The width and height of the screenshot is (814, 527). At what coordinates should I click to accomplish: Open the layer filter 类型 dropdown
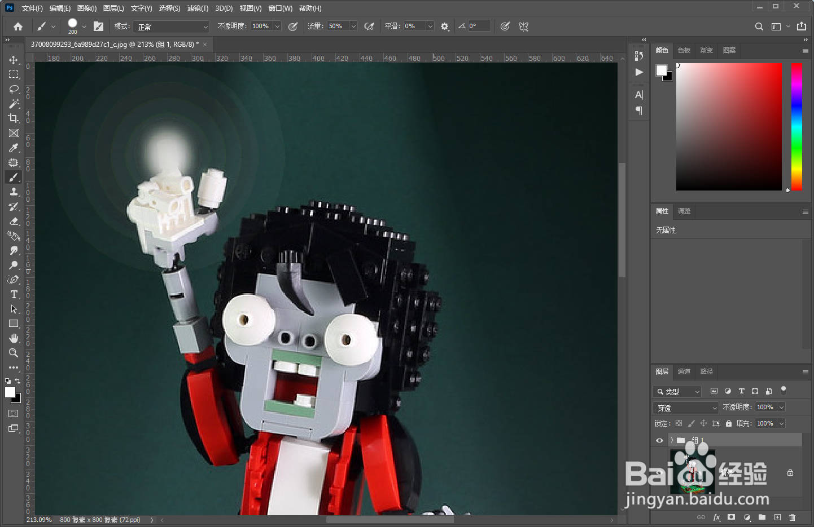(x=677, y=391)
